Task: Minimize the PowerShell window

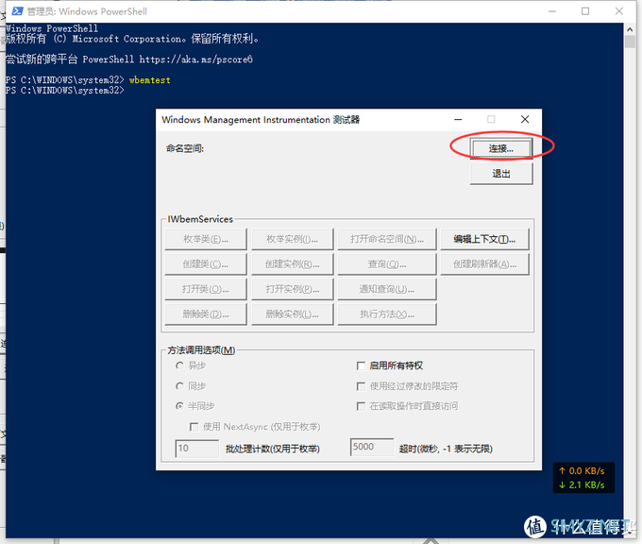Action: [552, 11]
